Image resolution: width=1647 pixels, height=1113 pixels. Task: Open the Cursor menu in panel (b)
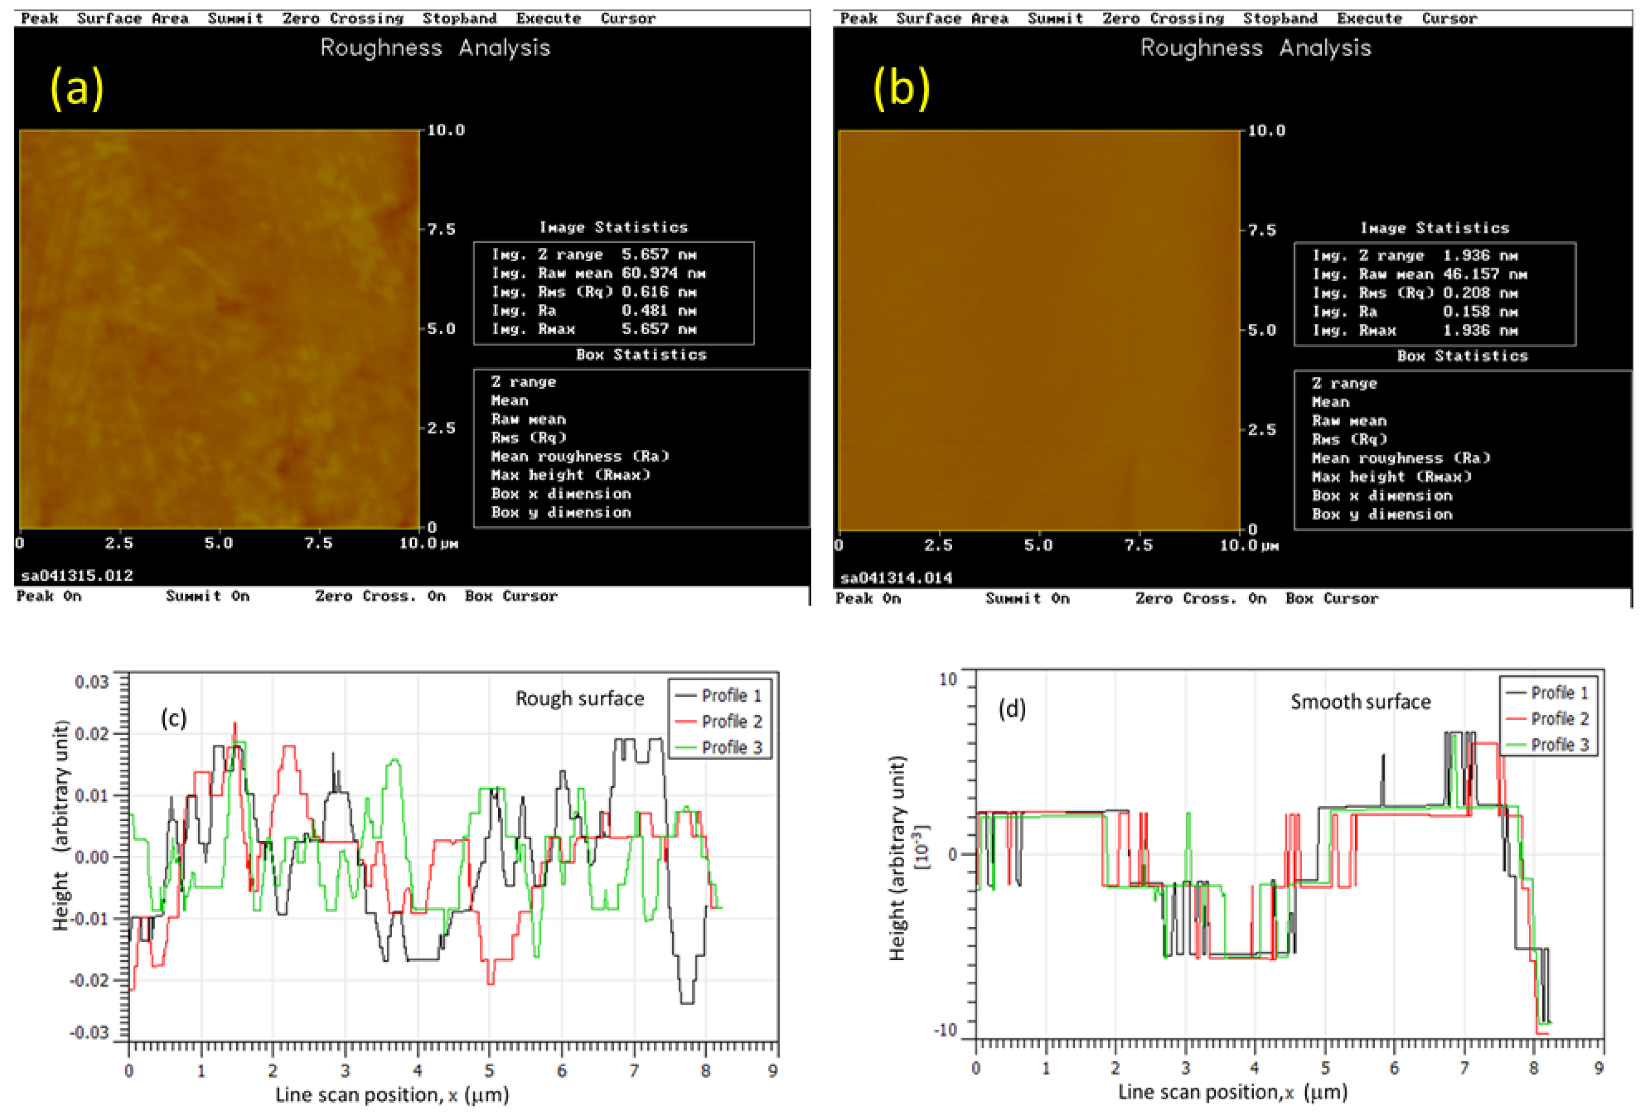click(x=1449, y=18)
